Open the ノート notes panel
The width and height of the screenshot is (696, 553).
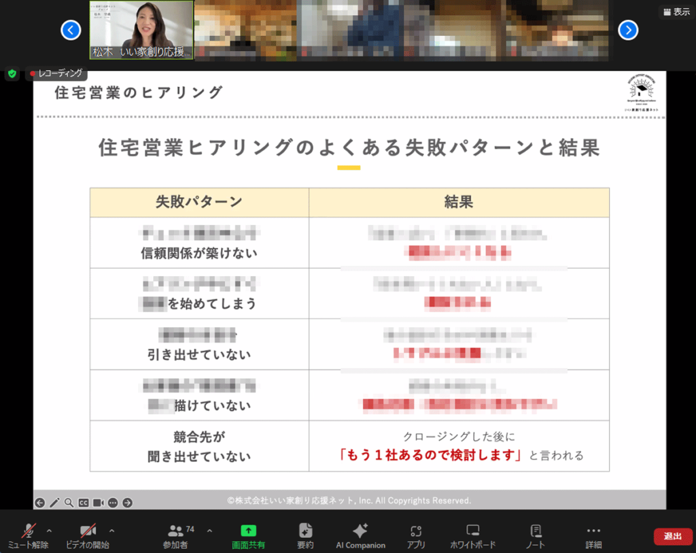click(x=536, y=536)
